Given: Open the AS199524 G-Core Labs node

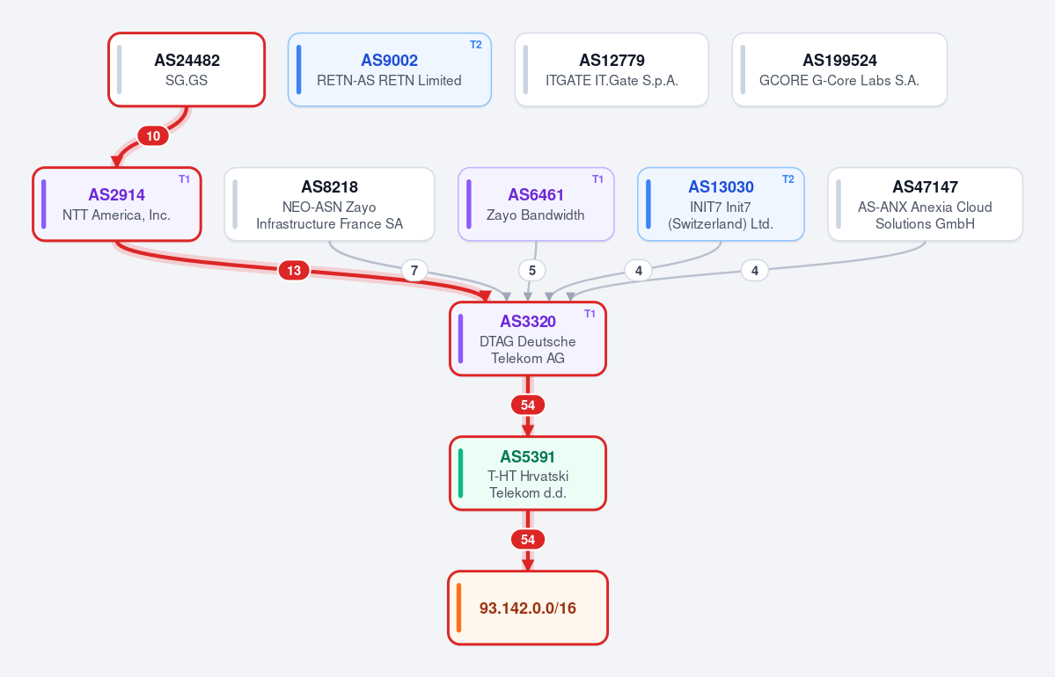Looking at the screenshot, I should pos(839,70).
